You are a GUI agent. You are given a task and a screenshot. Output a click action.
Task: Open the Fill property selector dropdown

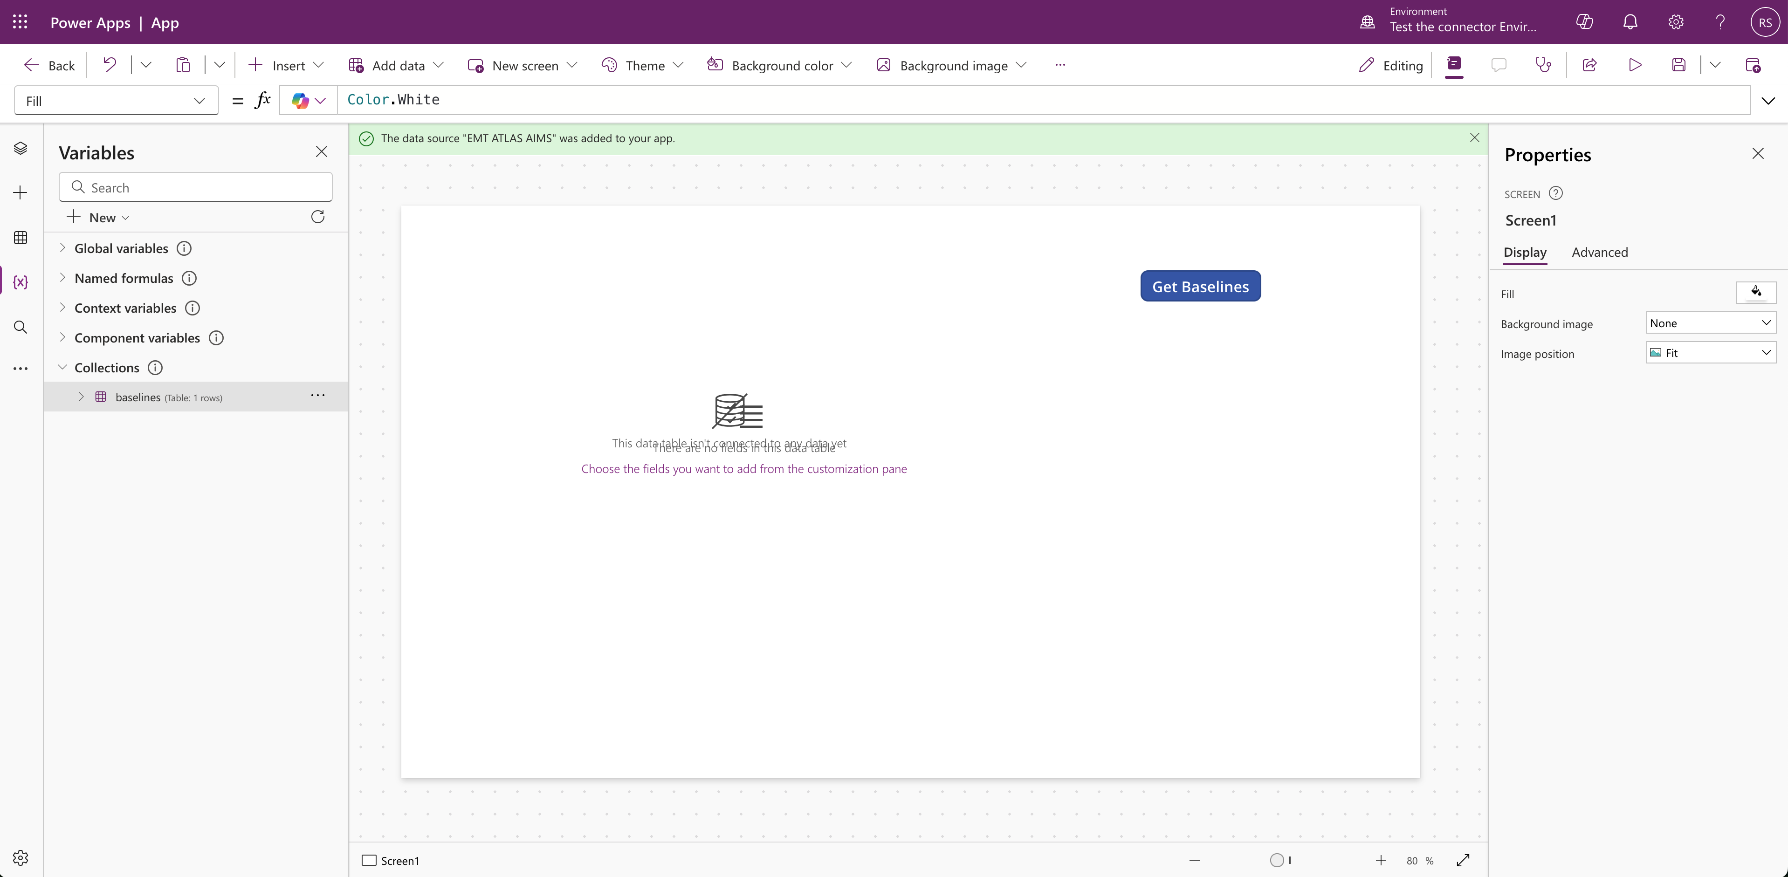point(116,101)
